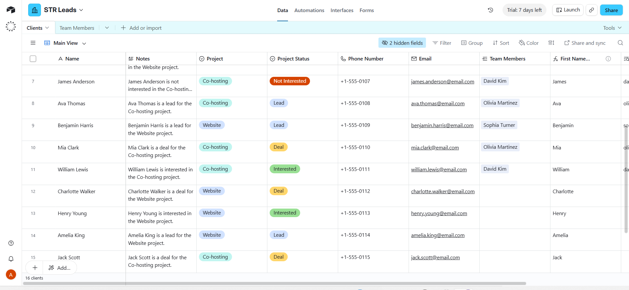Select the Clients table tab
The image size is (629, 290).
pyautogui.click(x=35, y=28)
